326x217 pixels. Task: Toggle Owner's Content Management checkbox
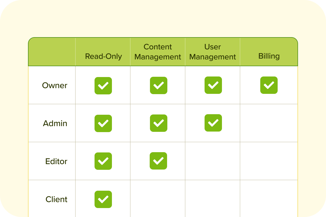(x=159, y=85)
